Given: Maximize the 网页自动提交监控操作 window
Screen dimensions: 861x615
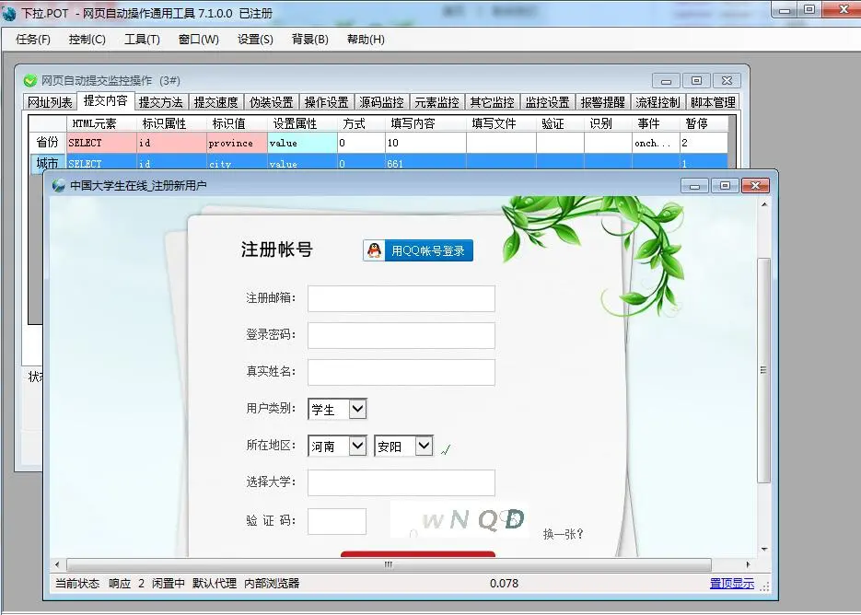Looking at the screenshot, I should click(x=696, y=81).
